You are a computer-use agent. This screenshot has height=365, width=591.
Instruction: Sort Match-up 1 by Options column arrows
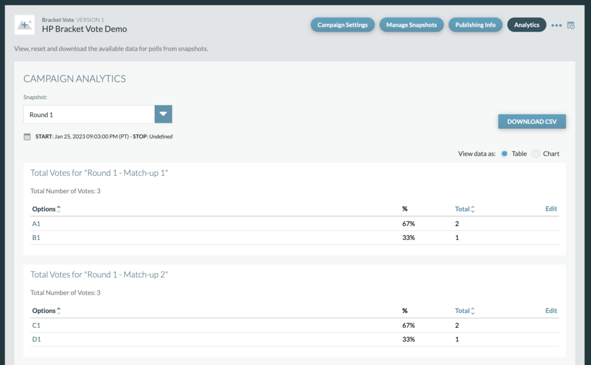click(x=59, y=209)
